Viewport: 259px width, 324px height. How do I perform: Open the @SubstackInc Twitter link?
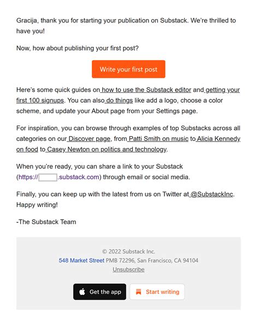[x=211, y=194]
